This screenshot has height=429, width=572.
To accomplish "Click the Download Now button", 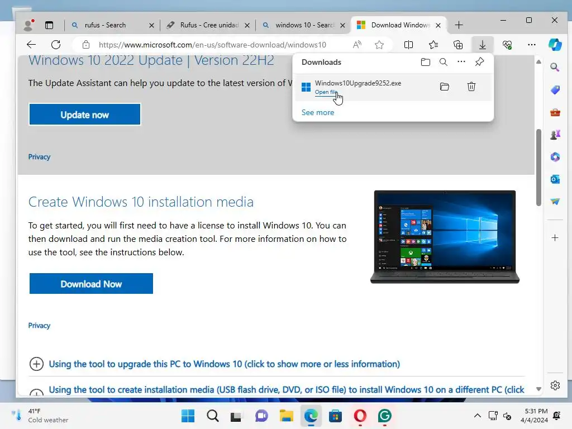I will 91,284.
